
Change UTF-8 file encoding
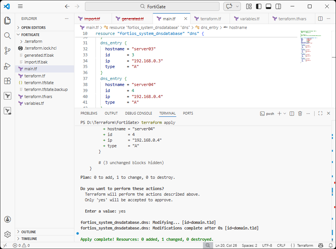(267, 245)
